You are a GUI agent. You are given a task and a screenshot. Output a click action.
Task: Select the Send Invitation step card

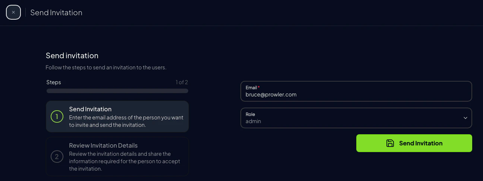[x=117, y=116]
